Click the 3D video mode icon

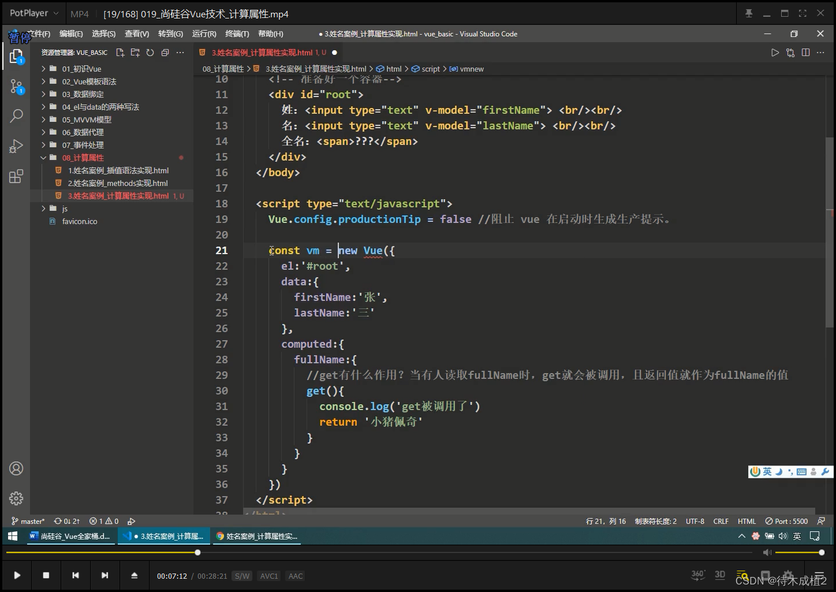pos(720,575)
